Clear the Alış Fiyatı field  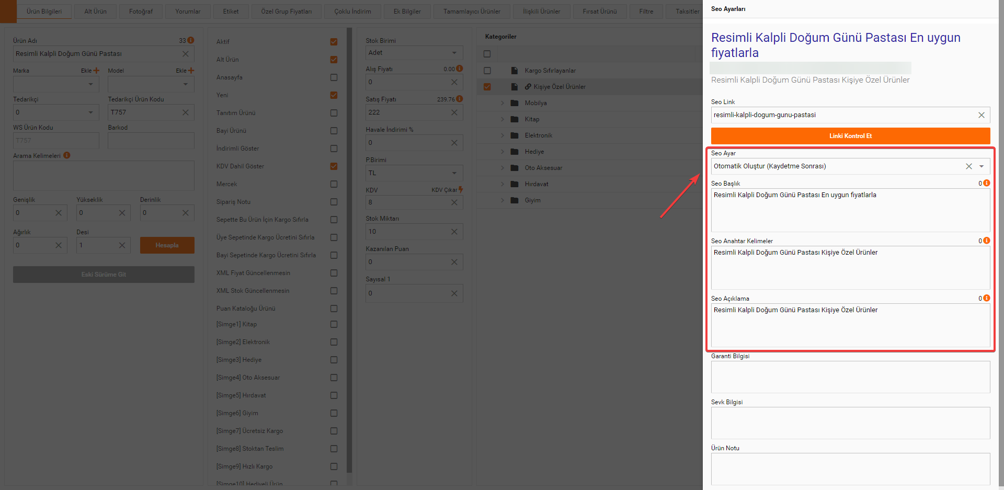pyautogui.click(x=454, y=82)
